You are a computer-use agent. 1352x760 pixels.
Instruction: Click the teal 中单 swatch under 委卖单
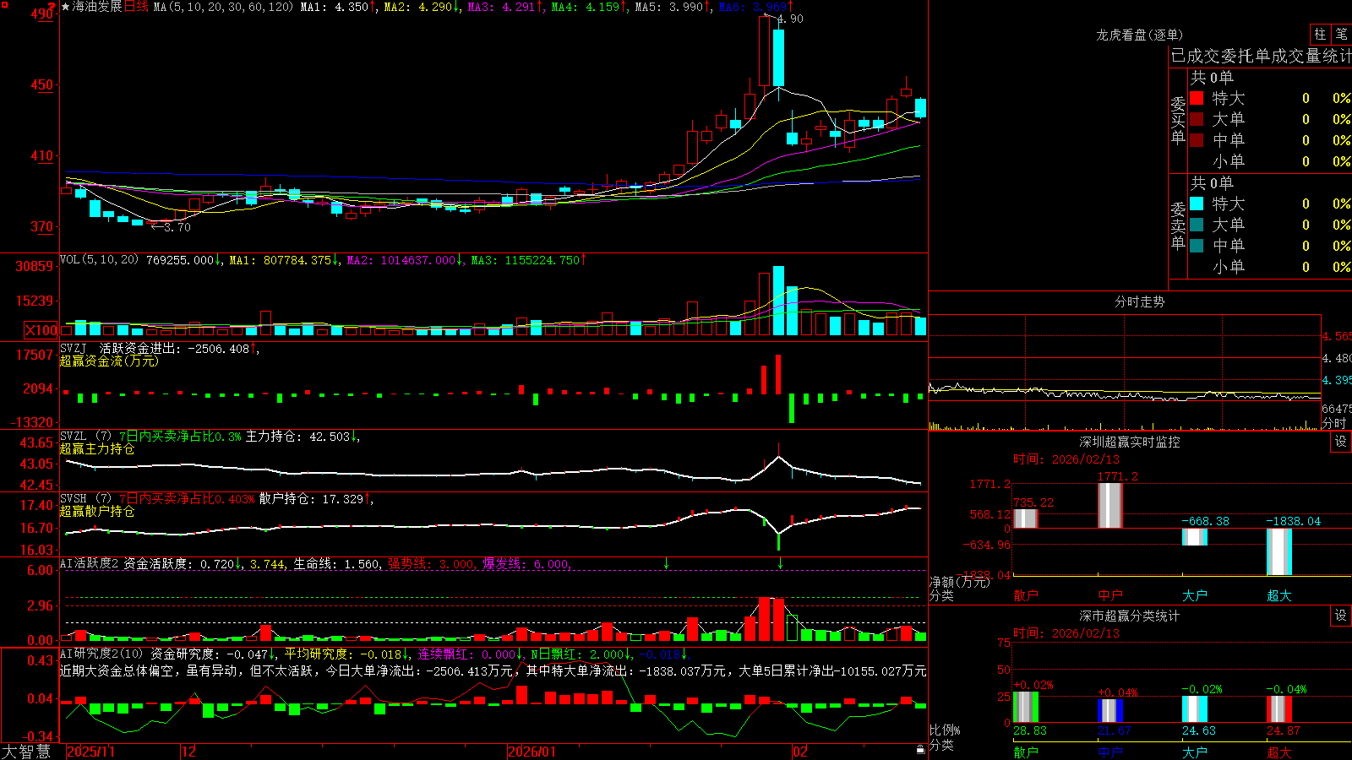(x=1197, y=246)
